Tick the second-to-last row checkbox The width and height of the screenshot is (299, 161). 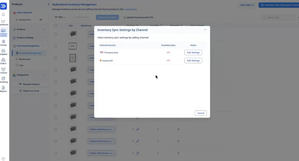[x=55, y=141]
